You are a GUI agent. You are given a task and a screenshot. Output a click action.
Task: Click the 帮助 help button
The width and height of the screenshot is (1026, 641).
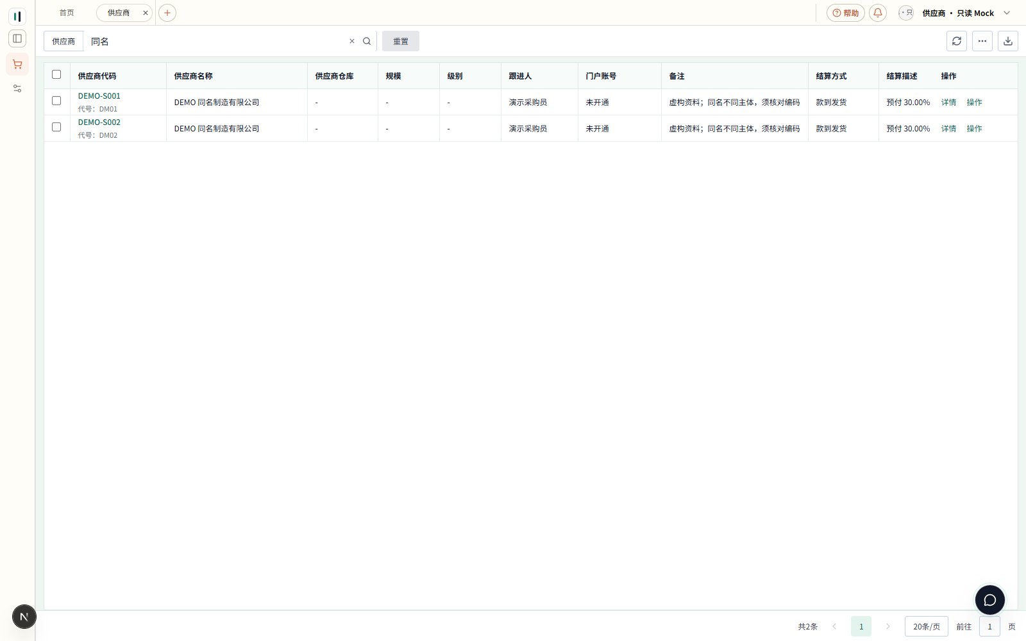coord(846,13)
